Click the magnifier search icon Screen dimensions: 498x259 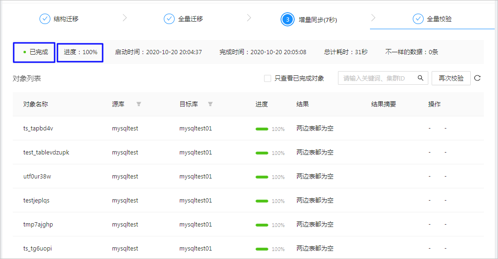click(420, 78)
